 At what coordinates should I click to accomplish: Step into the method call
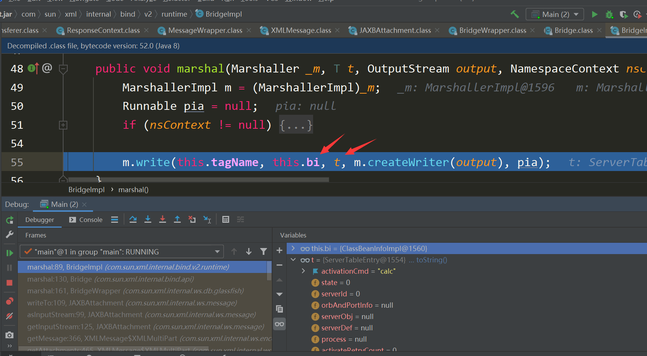coord(148,219)
